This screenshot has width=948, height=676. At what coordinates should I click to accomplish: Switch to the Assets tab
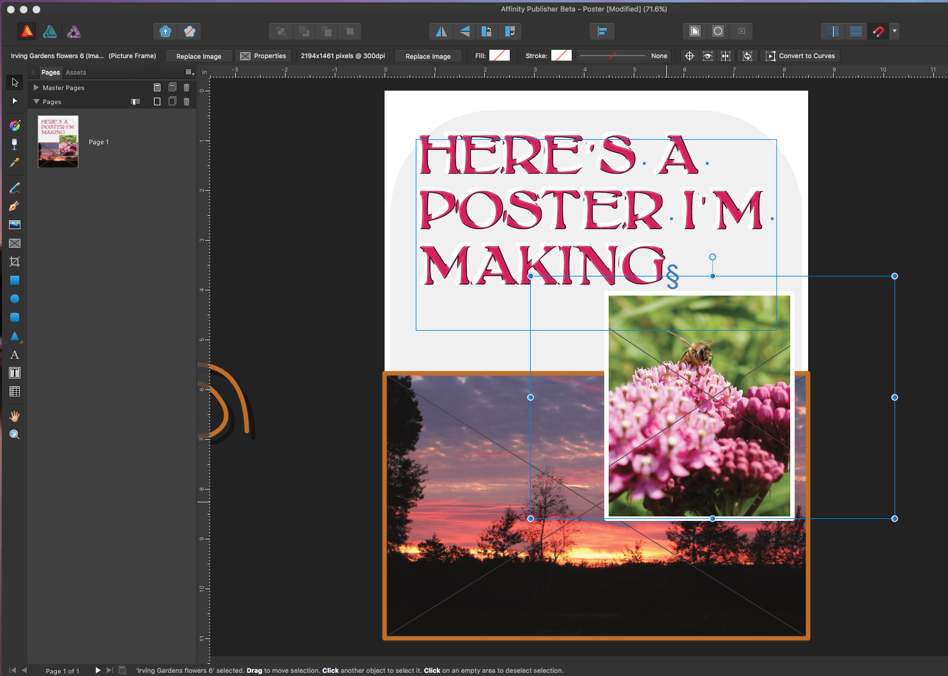[76, 72]
